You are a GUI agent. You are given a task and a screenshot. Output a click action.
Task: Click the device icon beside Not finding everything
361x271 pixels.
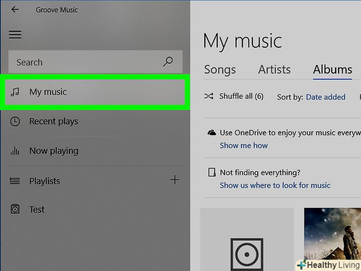point(212,172)
